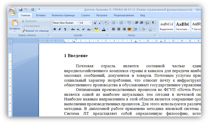
Task: Open highlight color picker arrow
Action: [x=100, y=29]
